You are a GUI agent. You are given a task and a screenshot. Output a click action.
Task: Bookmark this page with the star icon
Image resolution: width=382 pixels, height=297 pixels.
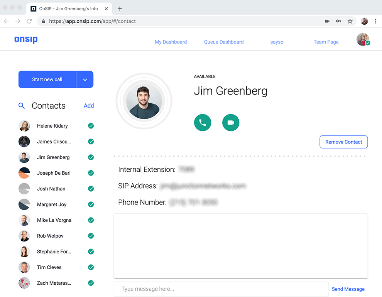coord(350,21)
